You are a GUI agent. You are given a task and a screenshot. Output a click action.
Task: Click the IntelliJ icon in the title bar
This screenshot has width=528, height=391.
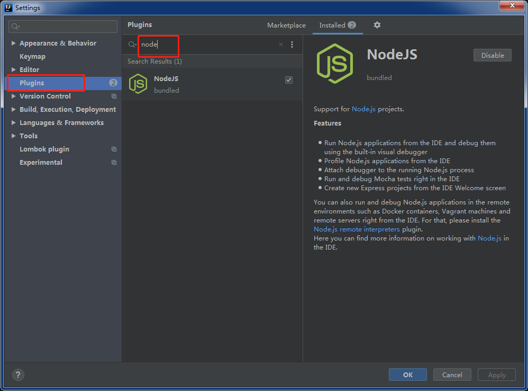[8, 8]
